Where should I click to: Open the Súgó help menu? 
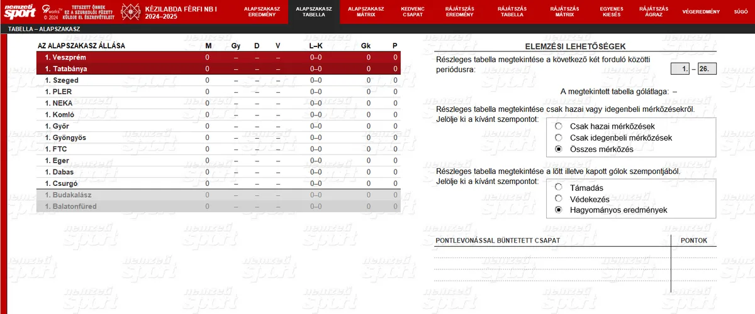pyautogui.click(x=741, y=12)
